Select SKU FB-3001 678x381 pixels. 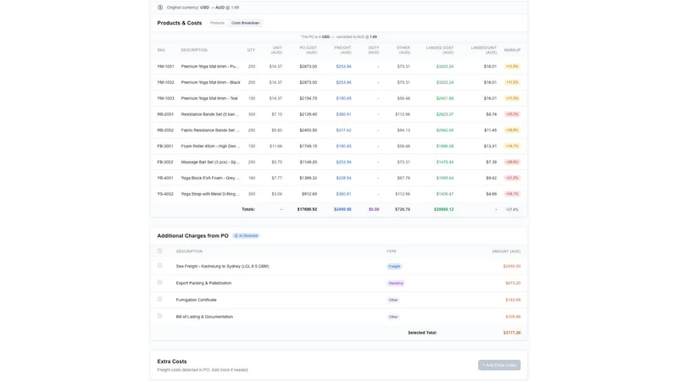point(165,146)
